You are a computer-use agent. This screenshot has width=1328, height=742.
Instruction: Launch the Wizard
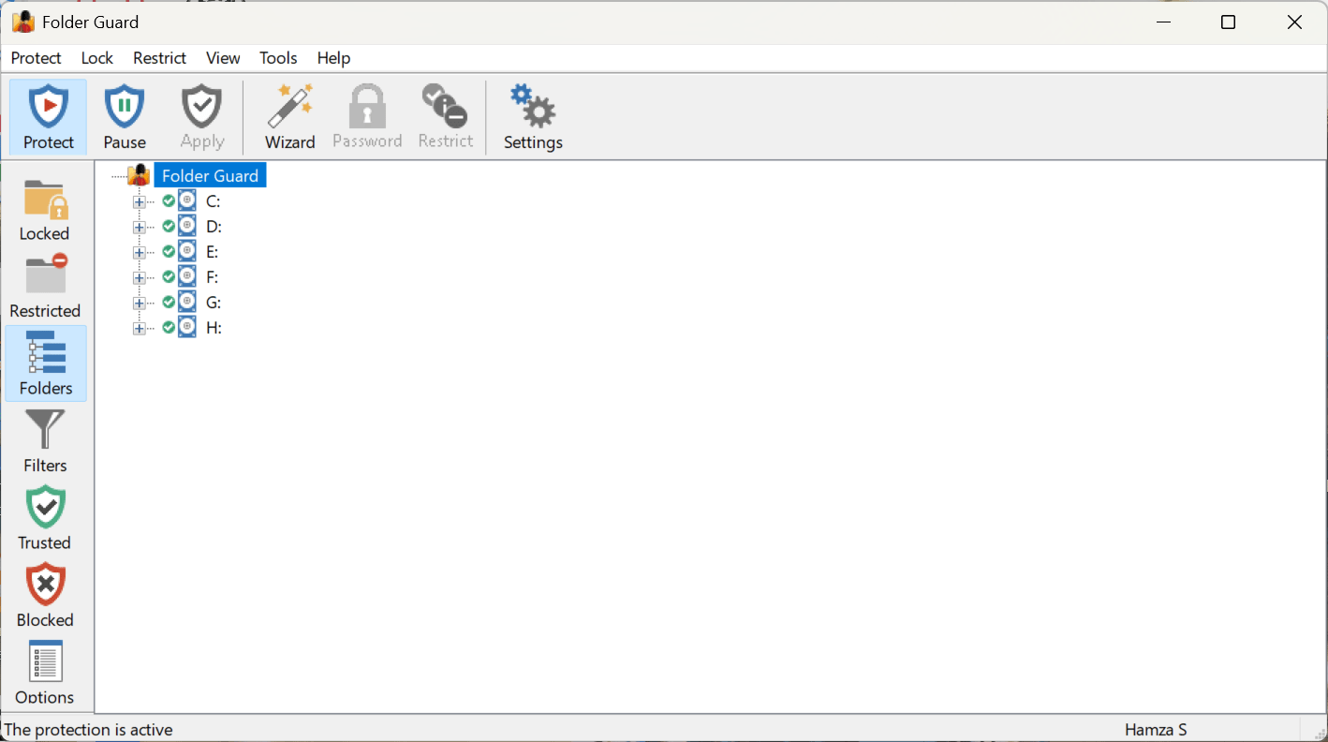290,117
